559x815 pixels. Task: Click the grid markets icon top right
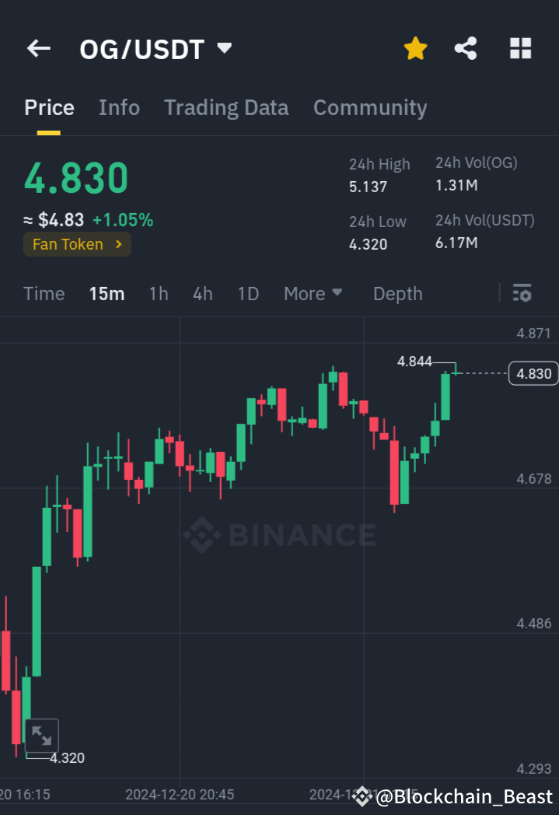[519, 48]
